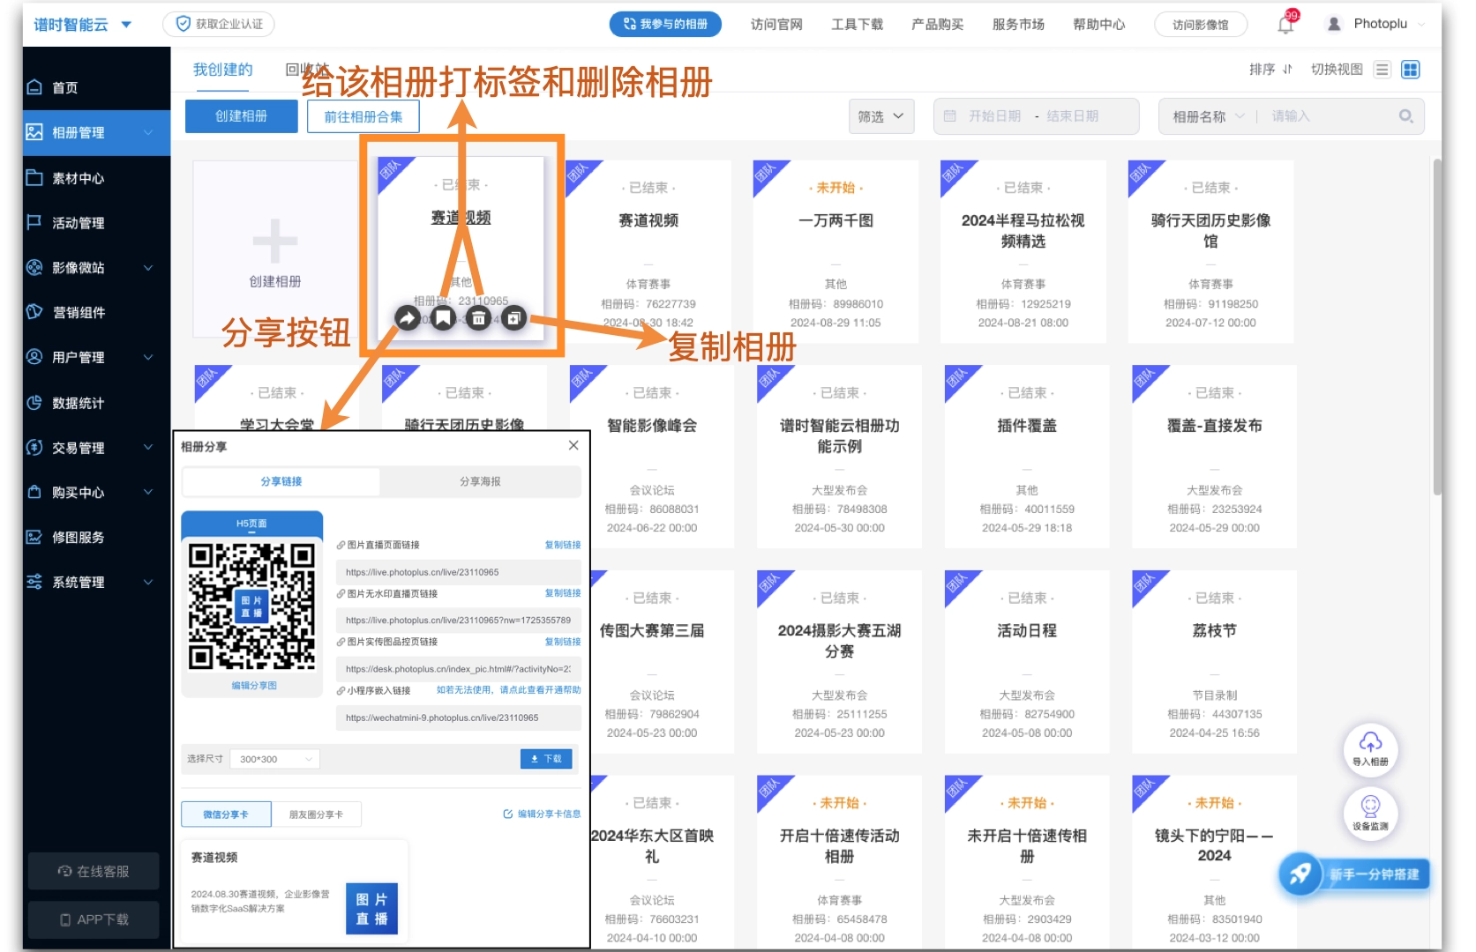The height and width of the screenshot is (952, 1476).
Task: Click the delete trash icon on the album card
Action: point(478,317)
